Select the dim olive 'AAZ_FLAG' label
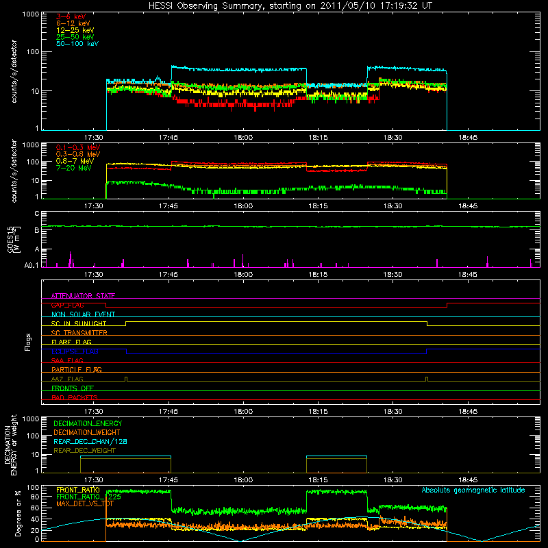Screen dimensions: 548x548 click(67, 379)
